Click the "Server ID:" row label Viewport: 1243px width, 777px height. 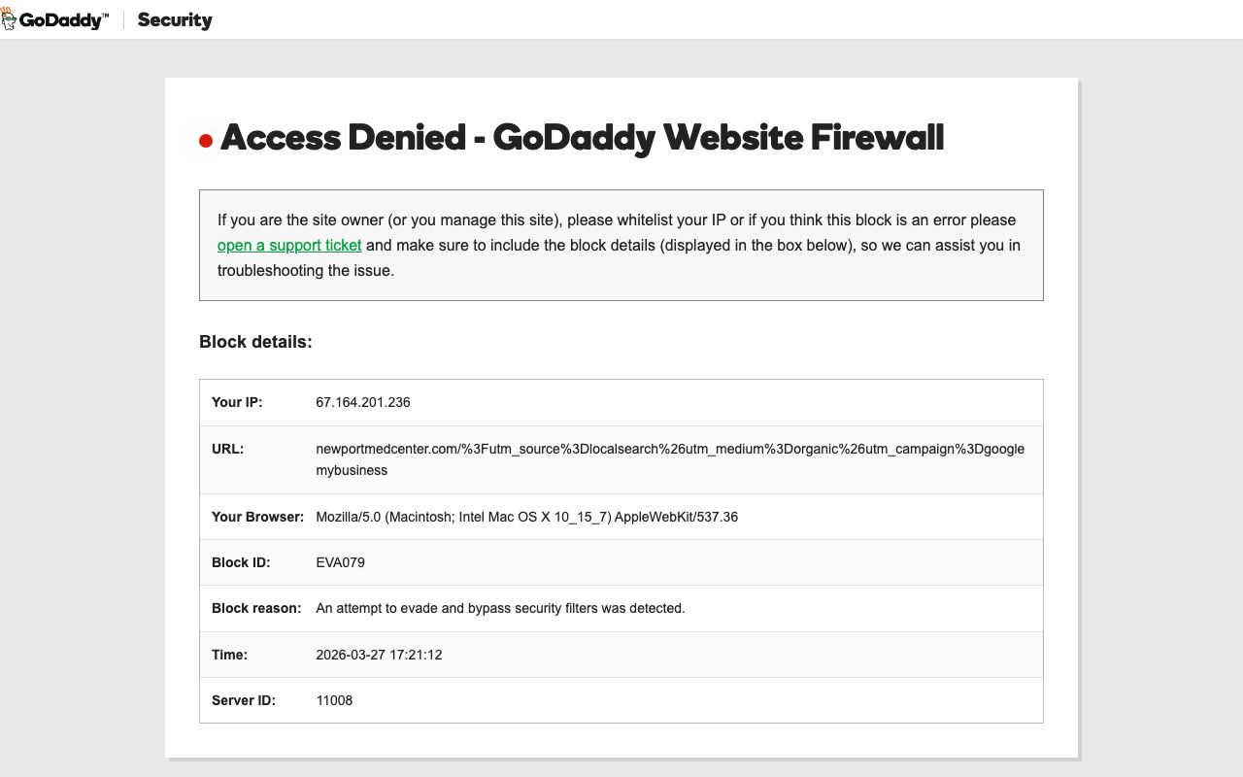(244, 700)
